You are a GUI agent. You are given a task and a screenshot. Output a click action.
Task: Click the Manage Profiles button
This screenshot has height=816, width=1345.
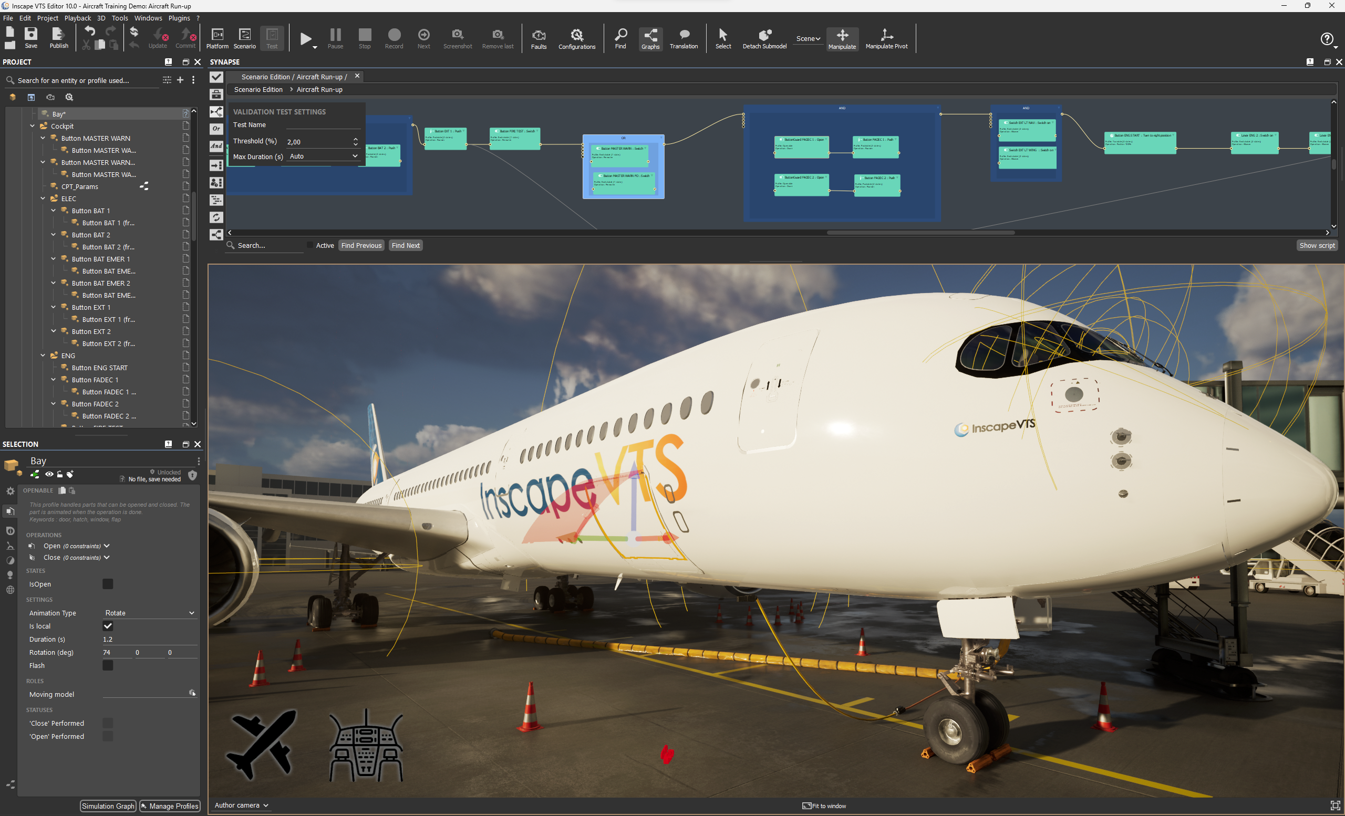tap(170, 805)
